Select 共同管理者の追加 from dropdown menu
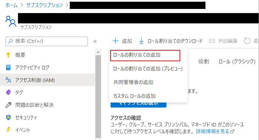The height and width of the screenshot is (140, 259). [x=133, y=82]
